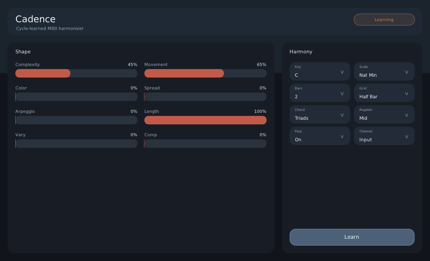Click the Learn button
The image size is (430, 261).
coord(352,237)
